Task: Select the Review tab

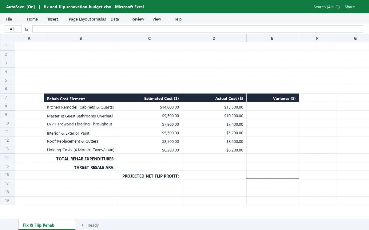Action: (138, 19)
